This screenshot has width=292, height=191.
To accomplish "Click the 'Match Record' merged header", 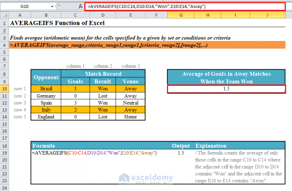I will (103, 74).
